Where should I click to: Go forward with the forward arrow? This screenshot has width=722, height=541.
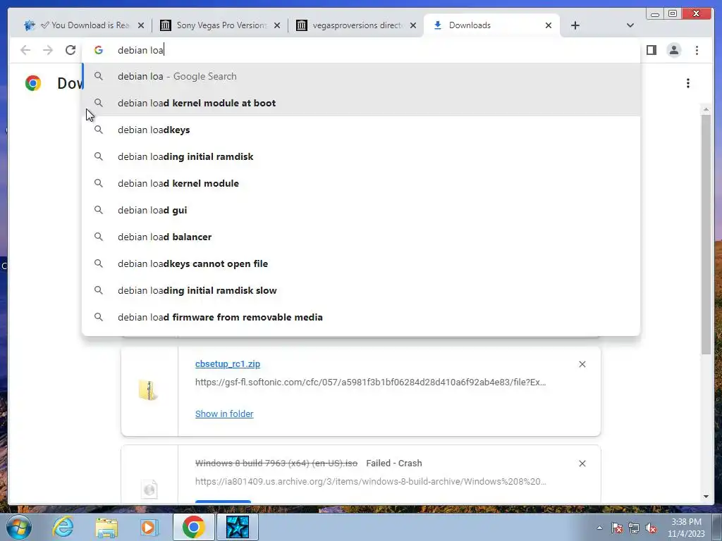pyautogui.click(x=47, y=50)
